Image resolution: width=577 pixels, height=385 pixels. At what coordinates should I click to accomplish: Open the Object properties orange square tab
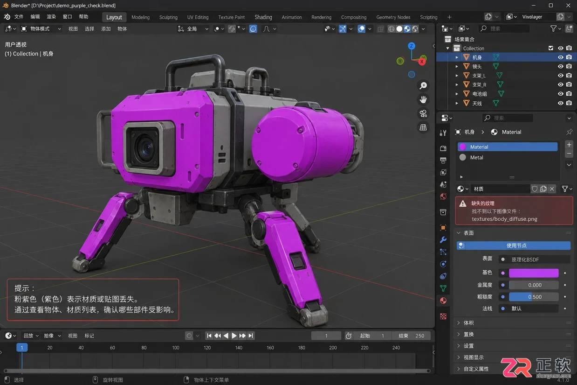[443, 228]
